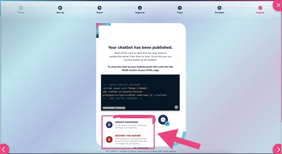Switch to the Train label
This screenshot has height=154, width=282.
point(180,13)
